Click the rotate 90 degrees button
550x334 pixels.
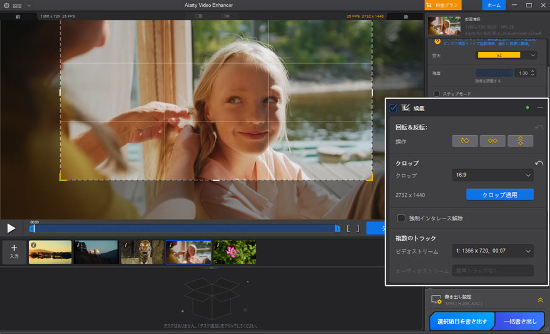coord(465,141)
